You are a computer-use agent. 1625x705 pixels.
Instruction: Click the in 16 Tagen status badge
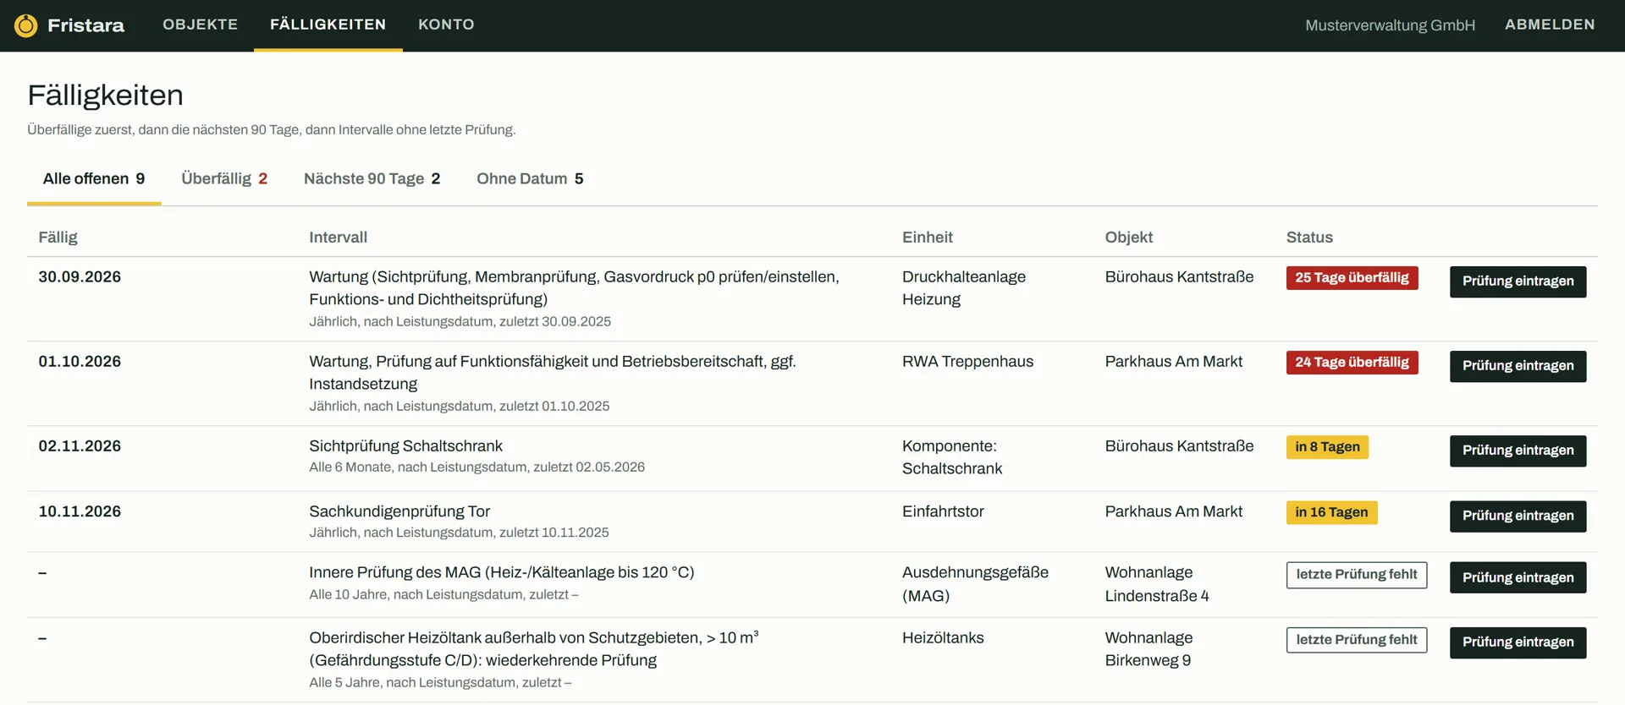pos(1331,512)
